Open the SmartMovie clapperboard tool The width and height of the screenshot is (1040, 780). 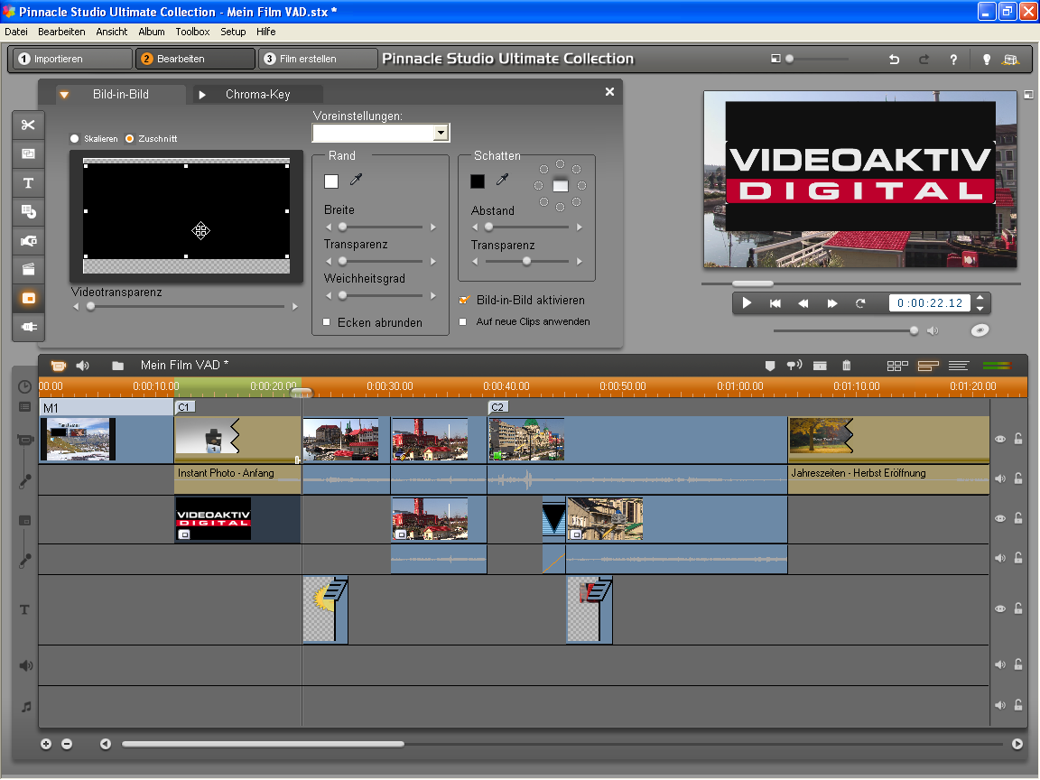point(28,269)
